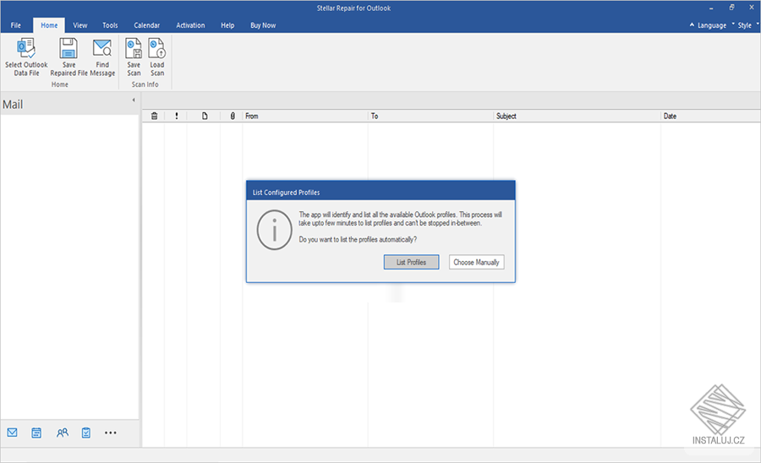Click the Choose Manually button
This screenshot has height=463, width=761.
pos(476,262)
